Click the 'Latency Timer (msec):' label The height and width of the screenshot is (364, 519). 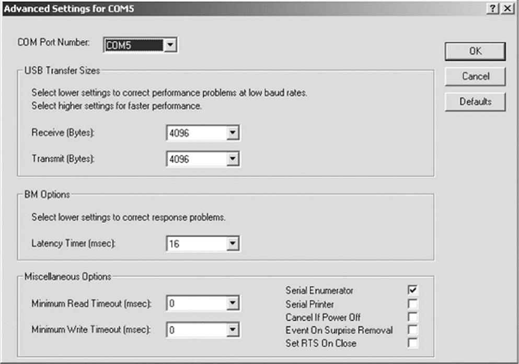(74, 244)
